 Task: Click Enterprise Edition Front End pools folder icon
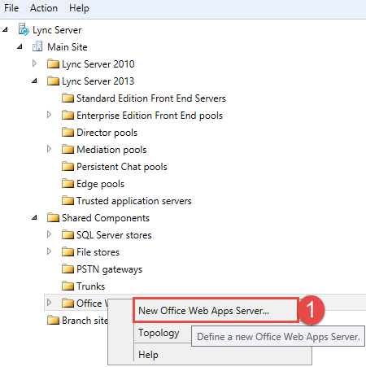(68, 116)
